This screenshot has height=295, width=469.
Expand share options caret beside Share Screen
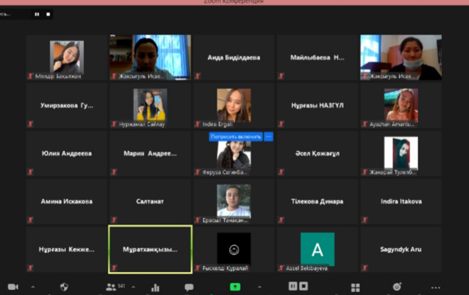(260, 287)
